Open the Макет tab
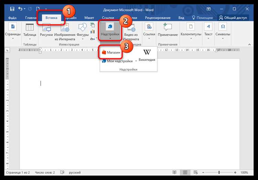 pyautogui.click(x=89, y=18)
